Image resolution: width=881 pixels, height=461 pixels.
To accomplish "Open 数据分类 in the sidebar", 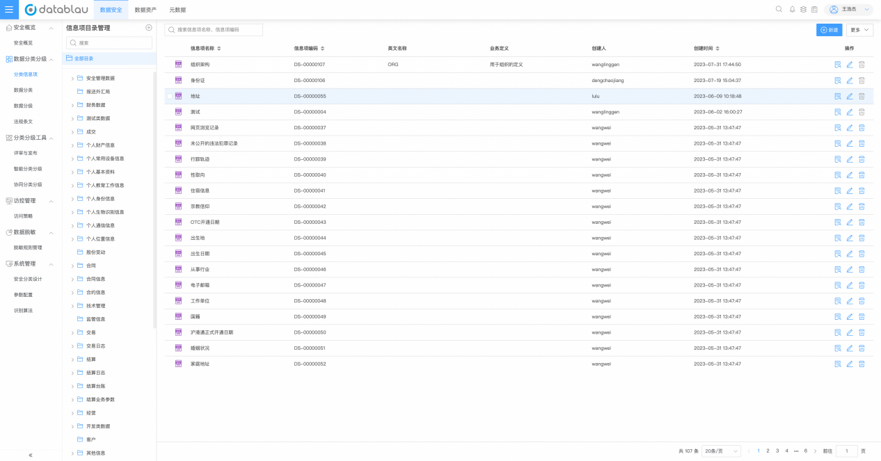I will 23,90.
